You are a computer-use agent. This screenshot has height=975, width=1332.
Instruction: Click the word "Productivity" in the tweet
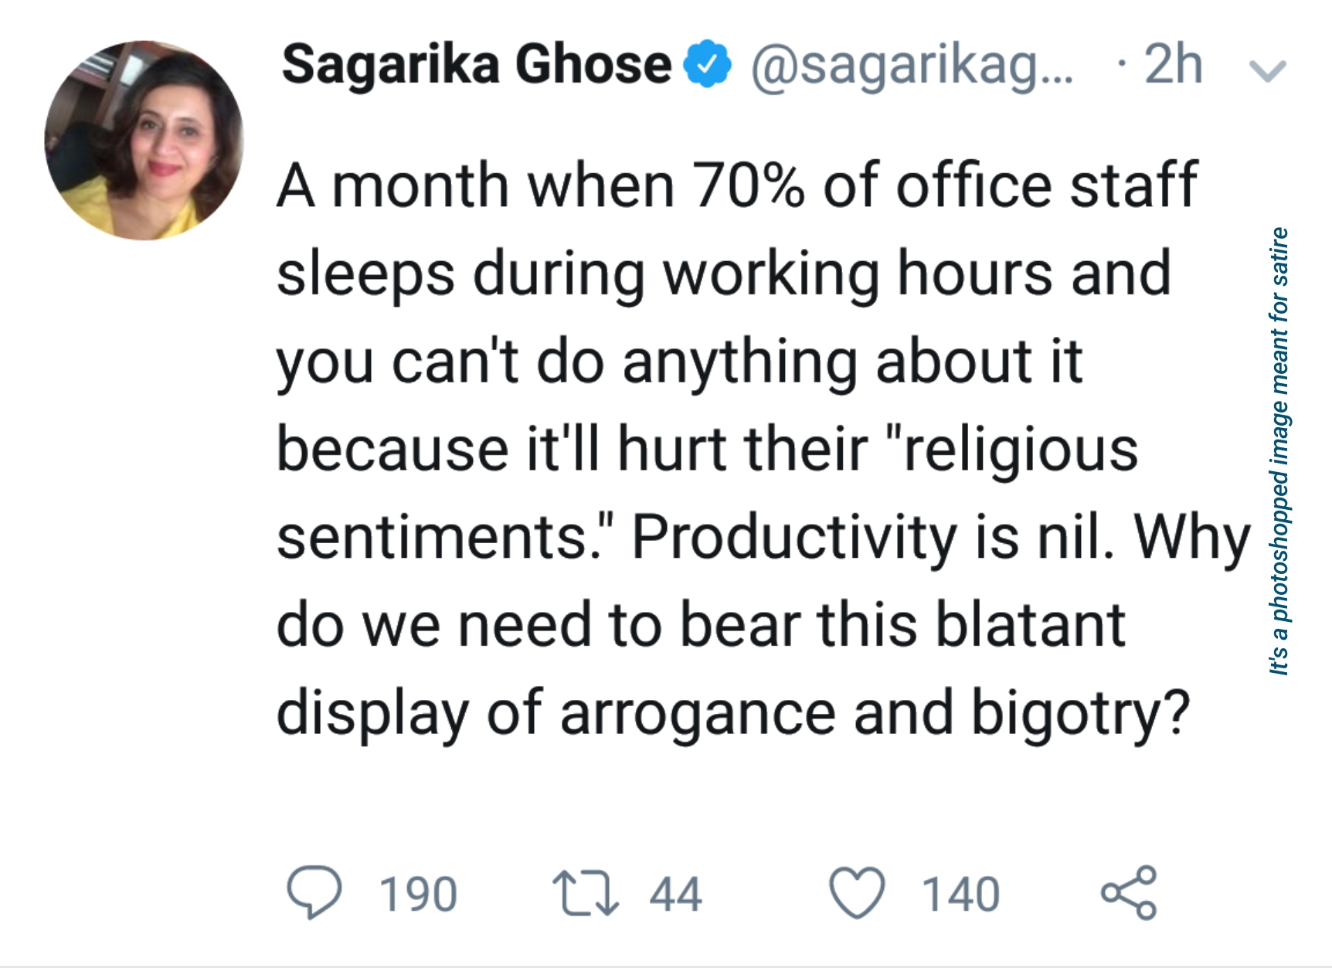(x=794, y=537)
